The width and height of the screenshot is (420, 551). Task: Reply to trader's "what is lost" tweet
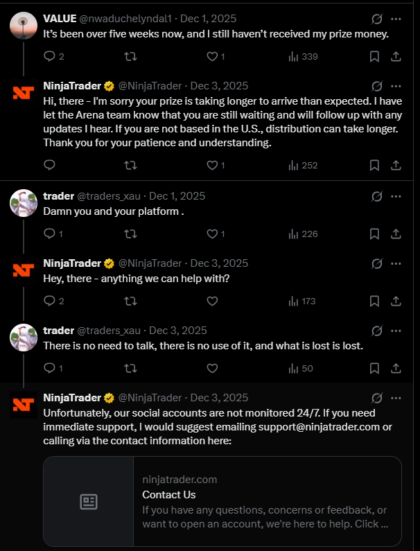point(49,368)
